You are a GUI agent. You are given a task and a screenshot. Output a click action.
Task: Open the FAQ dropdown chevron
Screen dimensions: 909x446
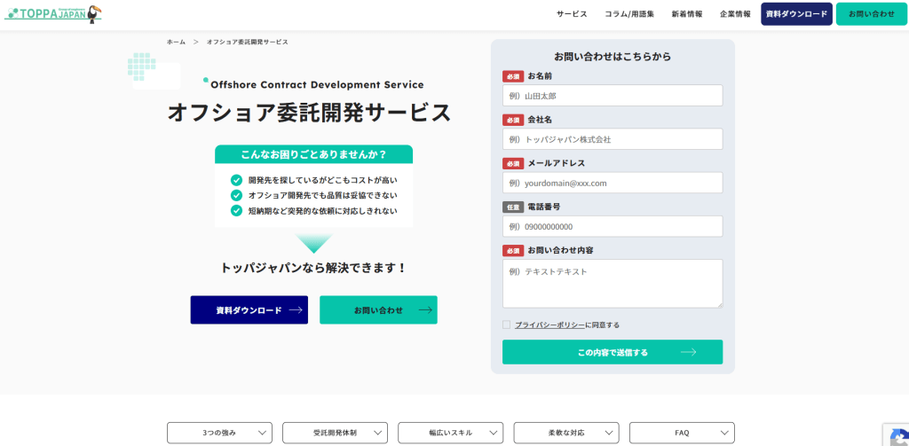724,433
